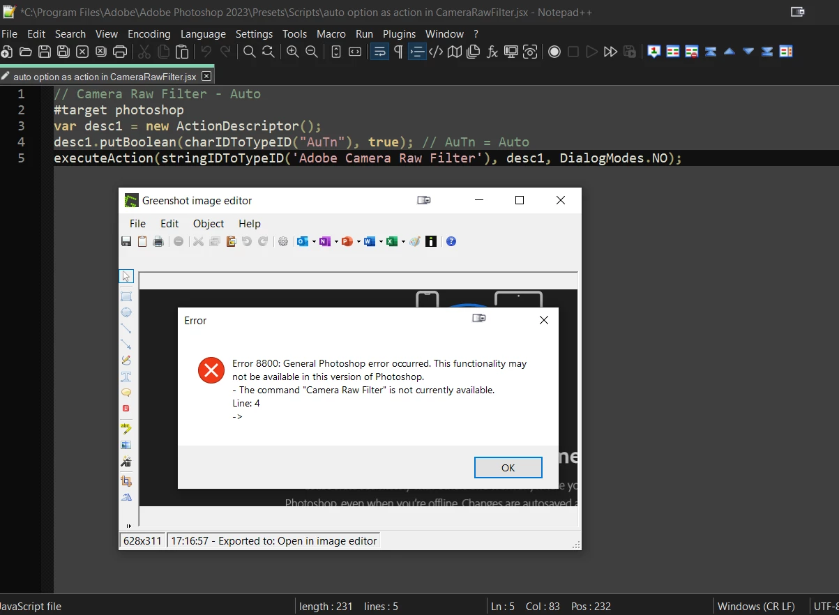839x615 pixels.
Task: Expand PowerPoint export dropdown arrow
Action: (358, 242)
